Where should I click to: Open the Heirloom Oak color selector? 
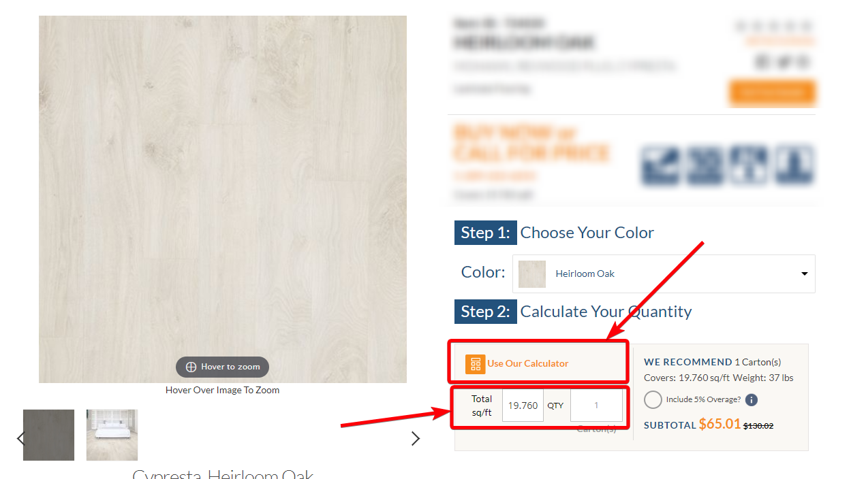(664, 274)
